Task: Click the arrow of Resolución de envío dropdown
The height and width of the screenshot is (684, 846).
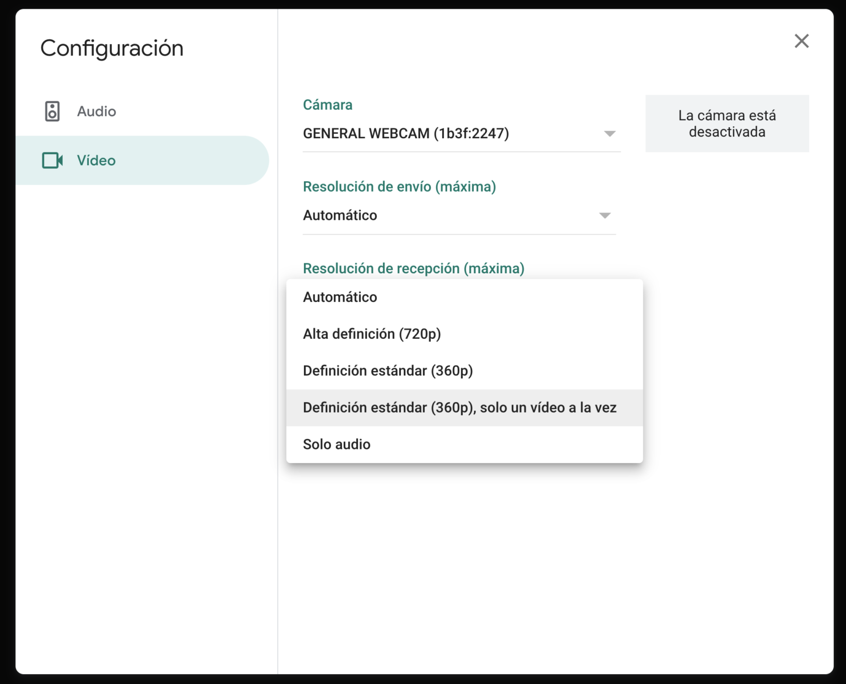Action: tap(605, 216)
